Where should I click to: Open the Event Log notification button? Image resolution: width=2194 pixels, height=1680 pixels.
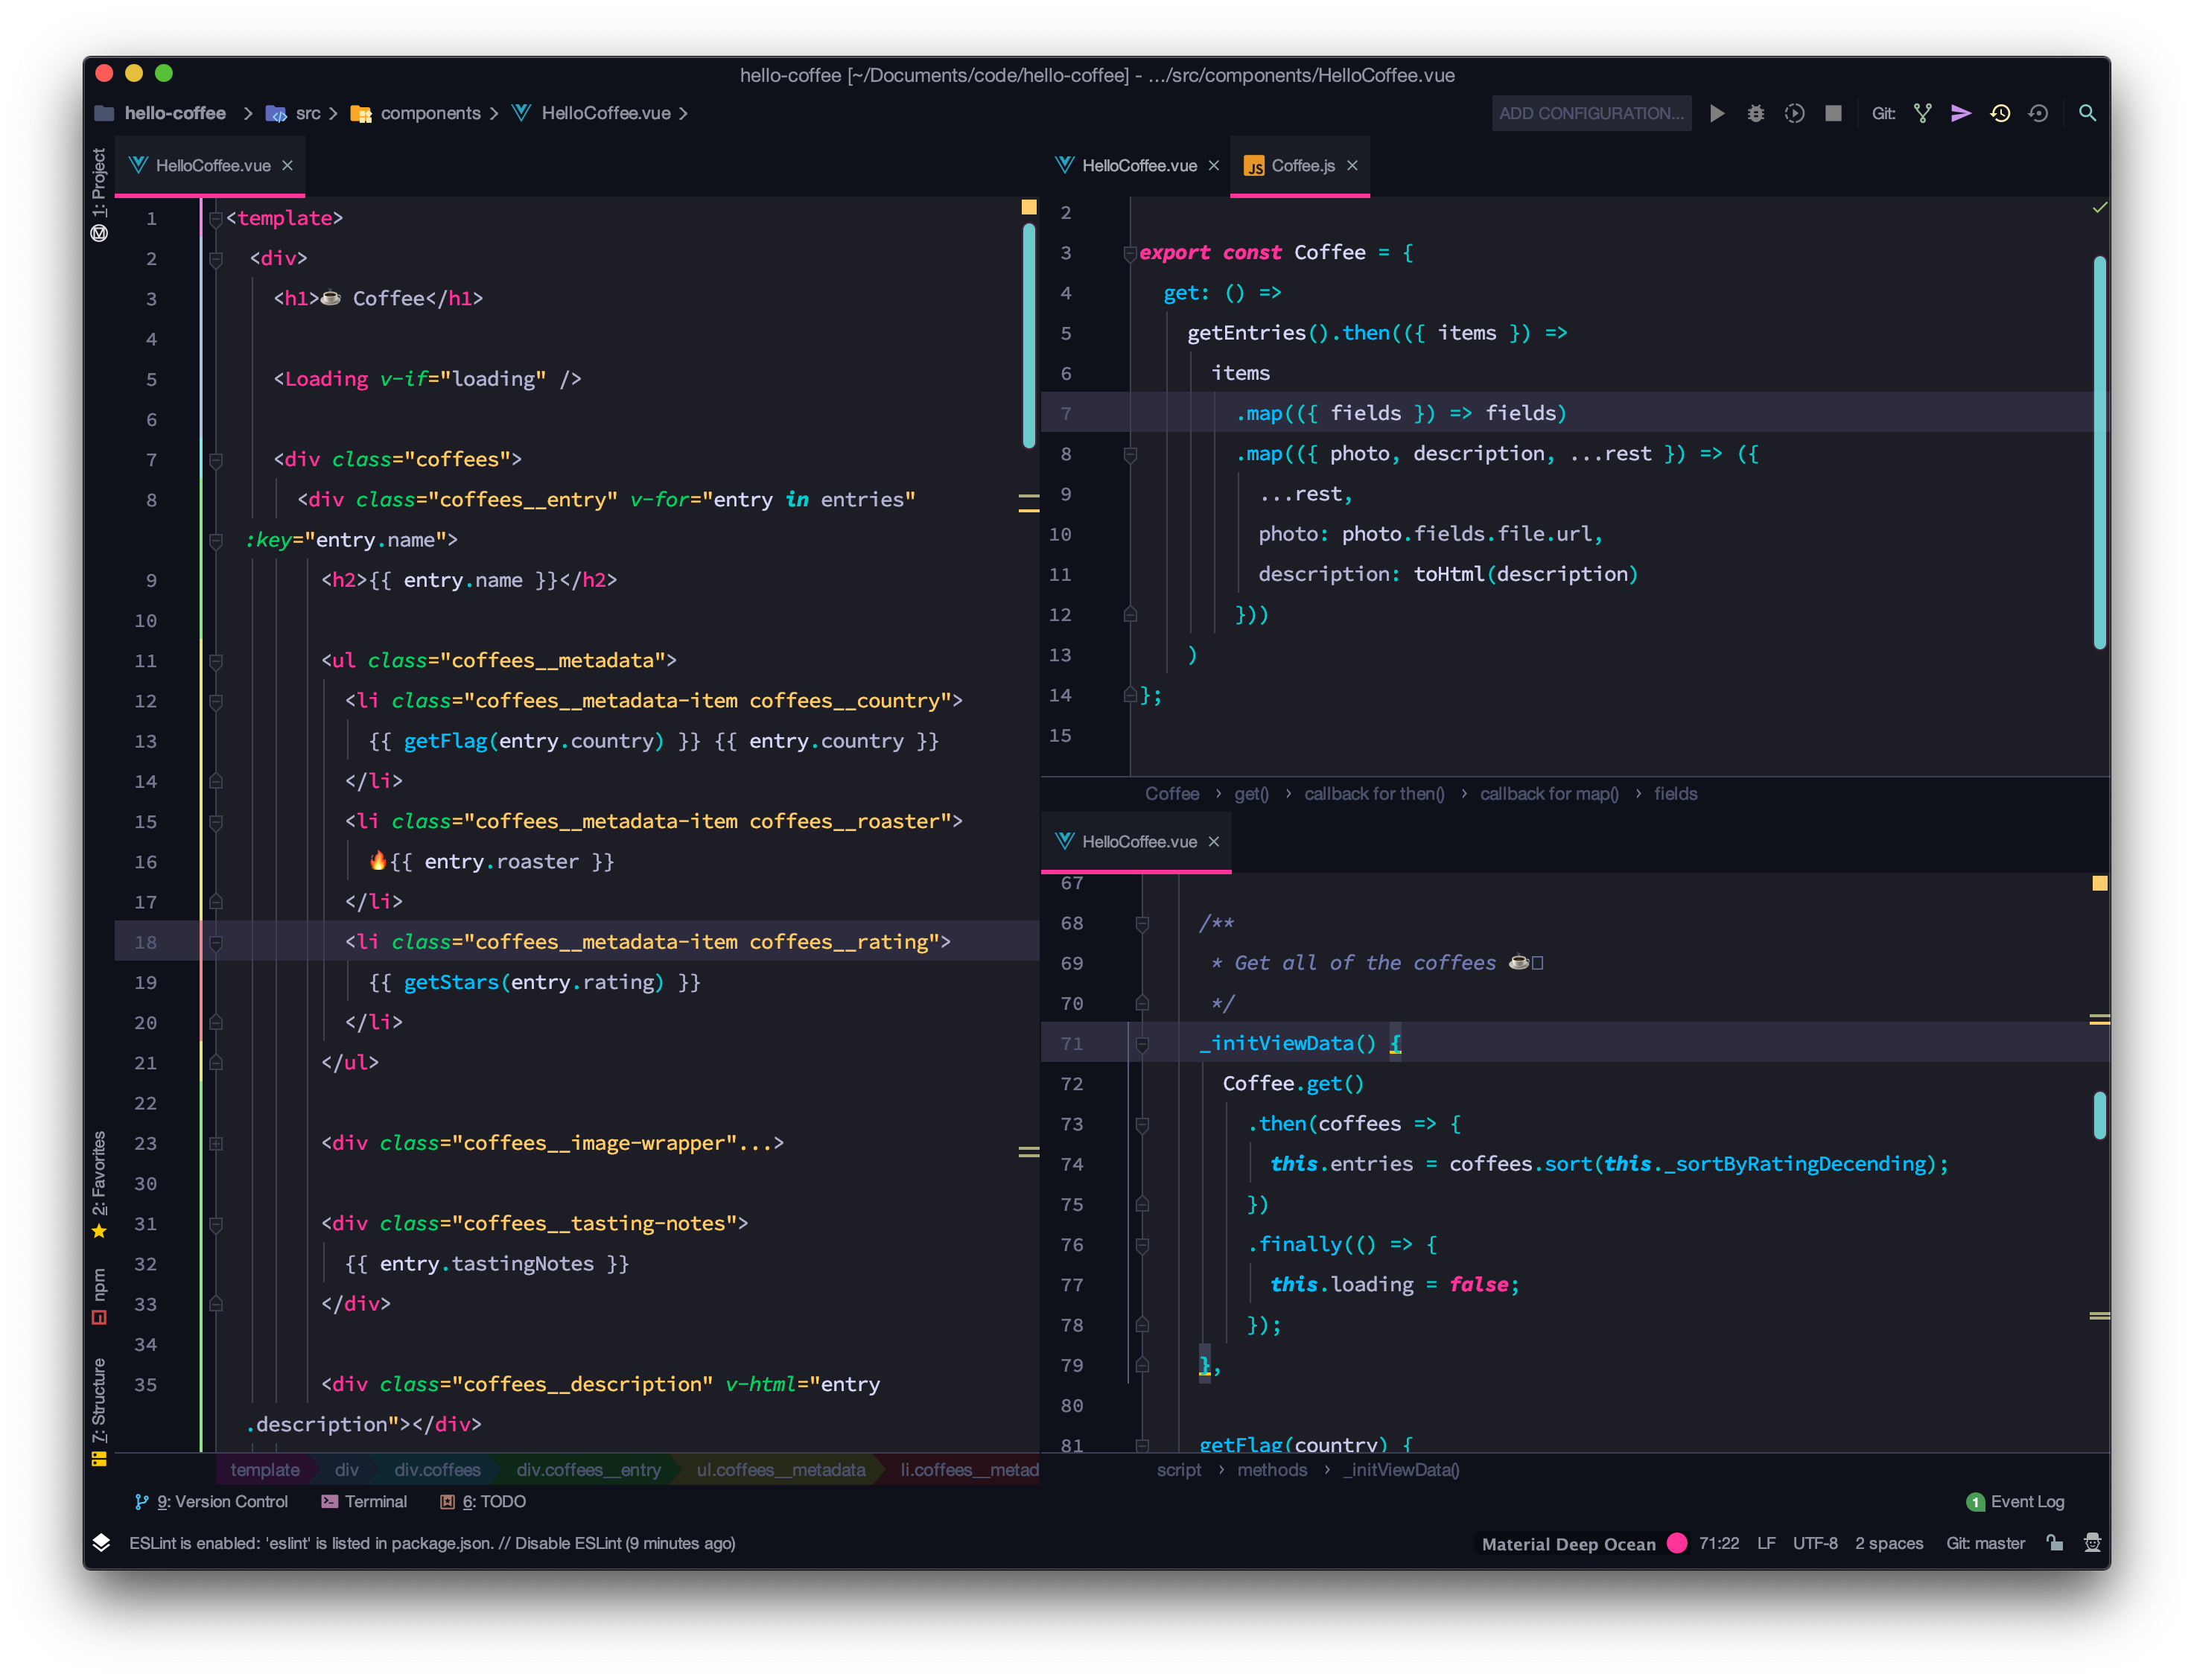coord(2015,1501)
